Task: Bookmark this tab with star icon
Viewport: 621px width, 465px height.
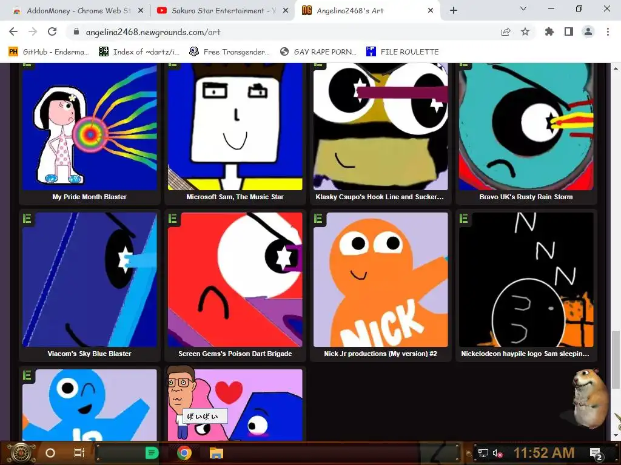Action: pos(525,31)
